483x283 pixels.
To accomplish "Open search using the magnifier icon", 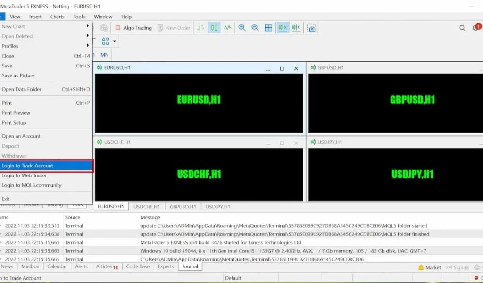I will 462,28.
